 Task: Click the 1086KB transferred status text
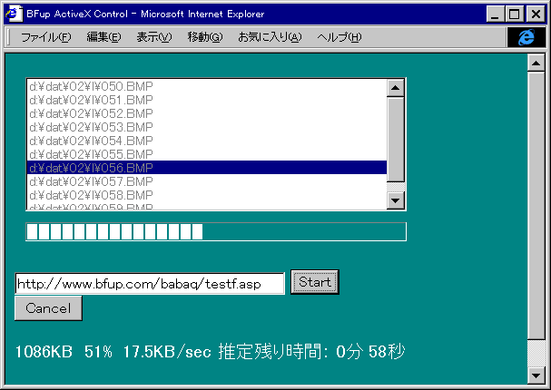[44, 351]
